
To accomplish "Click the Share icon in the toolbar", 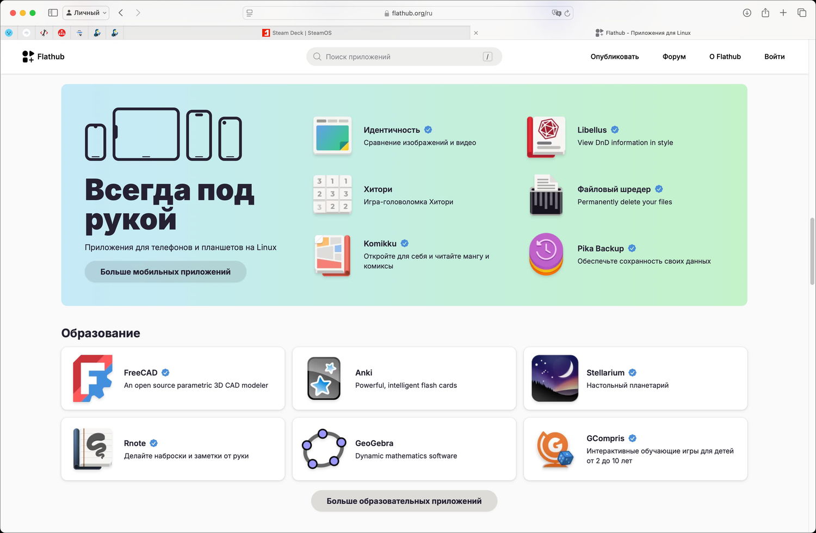I will [765, 13].
